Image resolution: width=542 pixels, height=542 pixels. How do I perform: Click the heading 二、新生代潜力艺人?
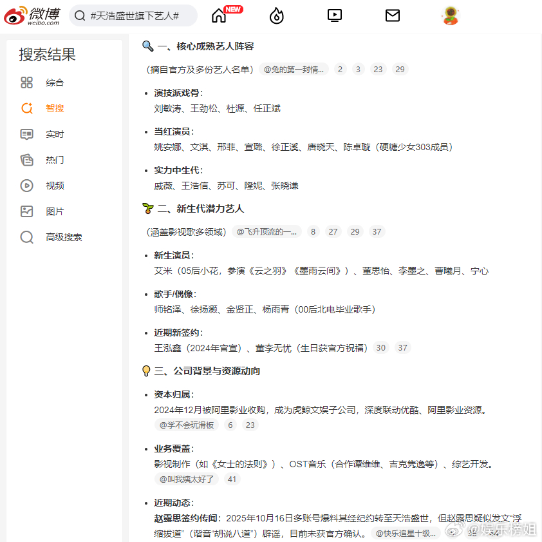coord(200,208)
